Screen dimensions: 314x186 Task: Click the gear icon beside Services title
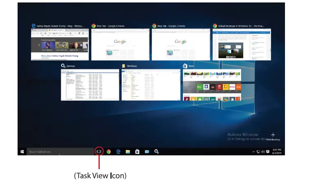coord(63,66)
